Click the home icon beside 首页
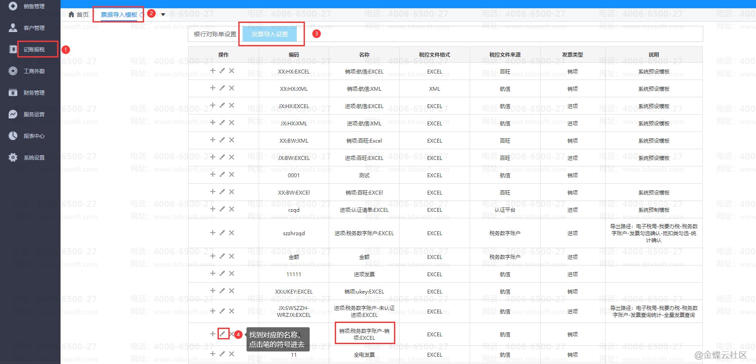This screenshot has height=364, width=756. (x=72, y=14)
